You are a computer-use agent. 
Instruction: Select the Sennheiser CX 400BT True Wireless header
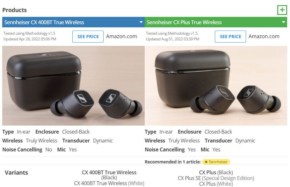73,22
